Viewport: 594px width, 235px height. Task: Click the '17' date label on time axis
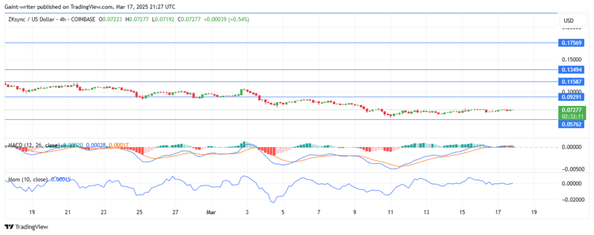[498, 212]
